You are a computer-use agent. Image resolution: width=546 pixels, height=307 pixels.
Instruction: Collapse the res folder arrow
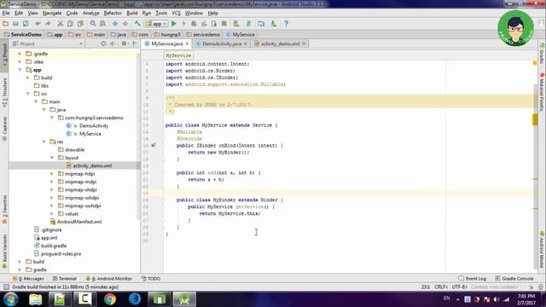pos(44,142)
